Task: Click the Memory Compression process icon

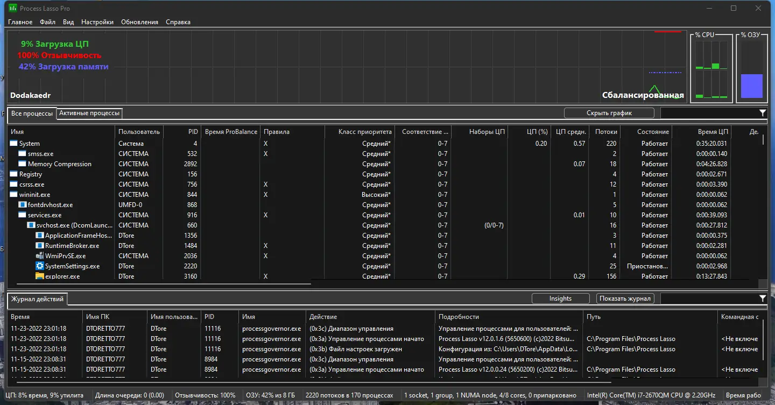Action: pyautogui.click(x=22, y=164)
